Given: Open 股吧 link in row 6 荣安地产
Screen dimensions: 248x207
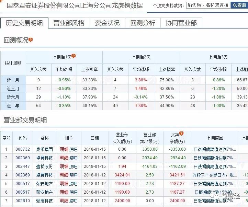Looking at the screenshot, I should (x=74, y=192).
